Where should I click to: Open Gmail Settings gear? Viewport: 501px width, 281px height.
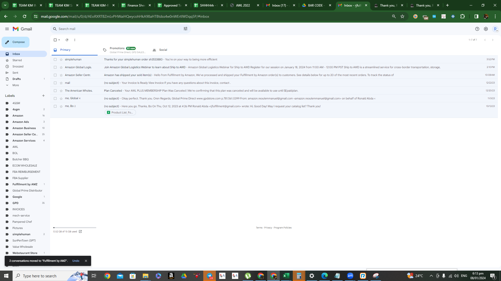click(486, 29)
